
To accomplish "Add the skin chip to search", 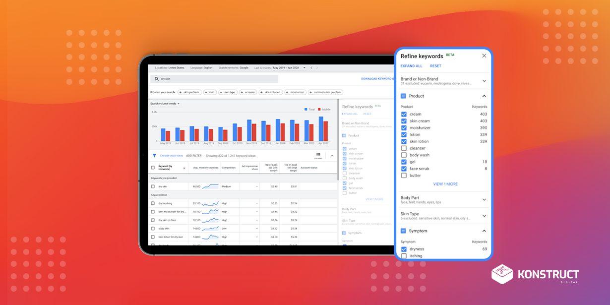I will 210,92.
